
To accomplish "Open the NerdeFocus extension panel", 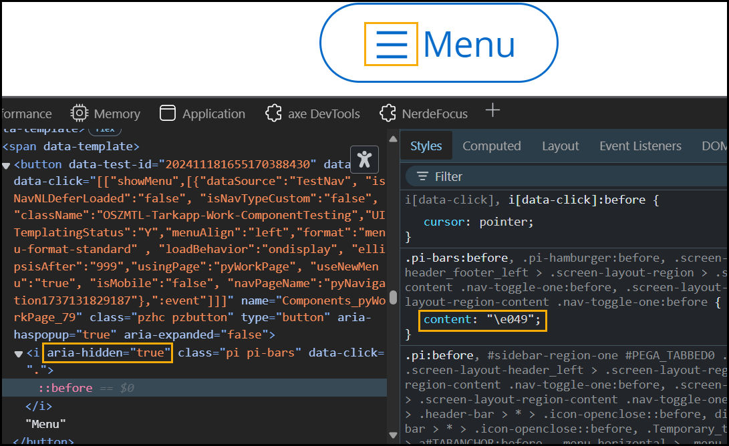I will 387,114.
